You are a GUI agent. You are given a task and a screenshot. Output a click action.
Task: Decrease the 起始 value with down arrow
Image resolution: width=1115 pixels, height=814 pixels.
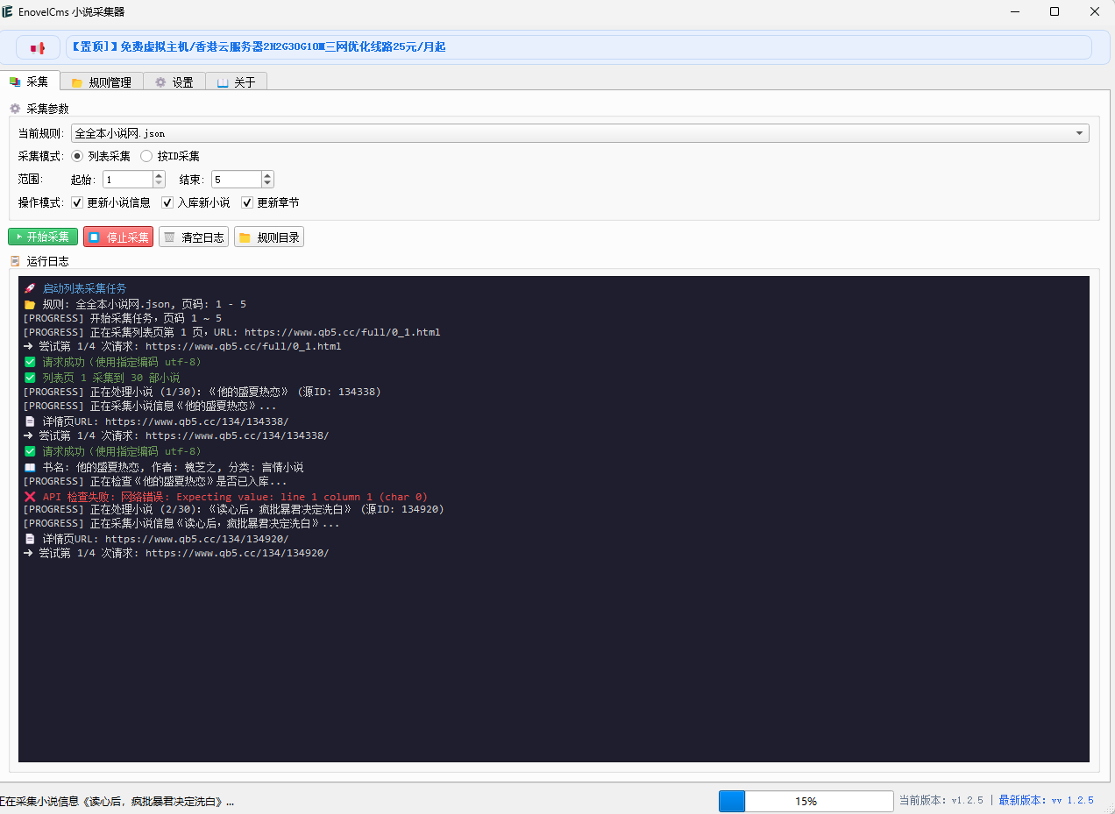pyautogui.click(x=159, y=183)
